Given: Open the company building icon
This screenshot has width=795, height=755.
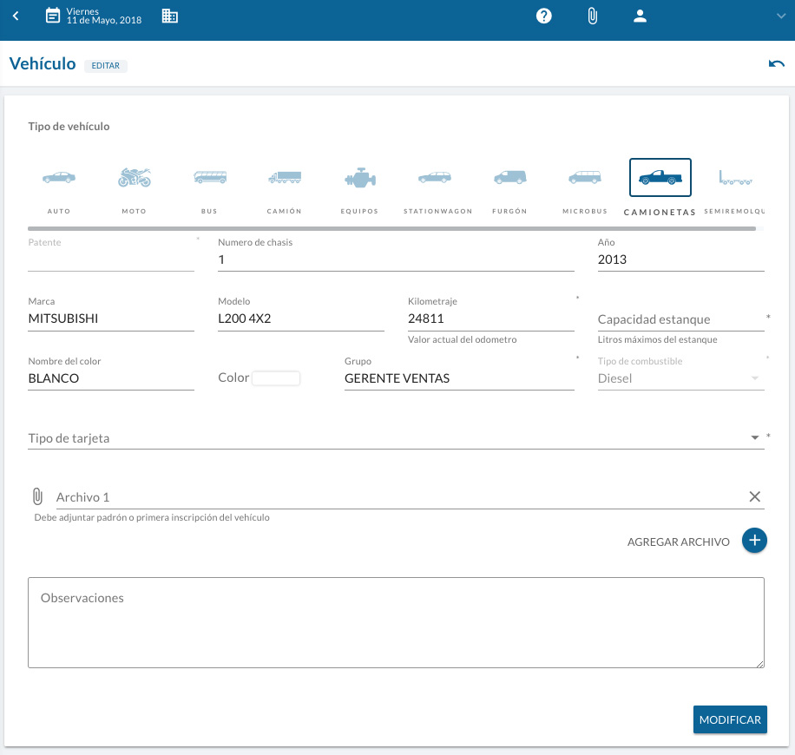Looking at the screenshot, I should click(x=170, y=16).
